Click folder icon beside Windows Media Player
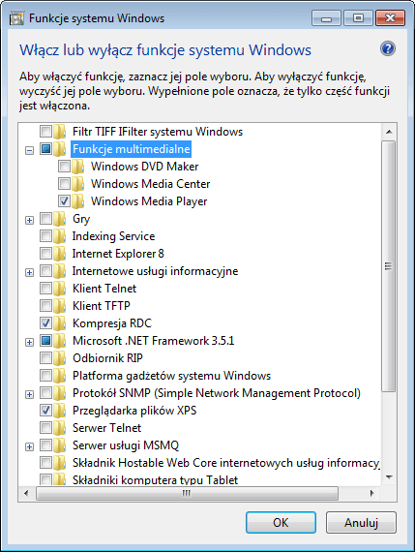Viewport: 415px width, 552px height. (x=78, y=201)
